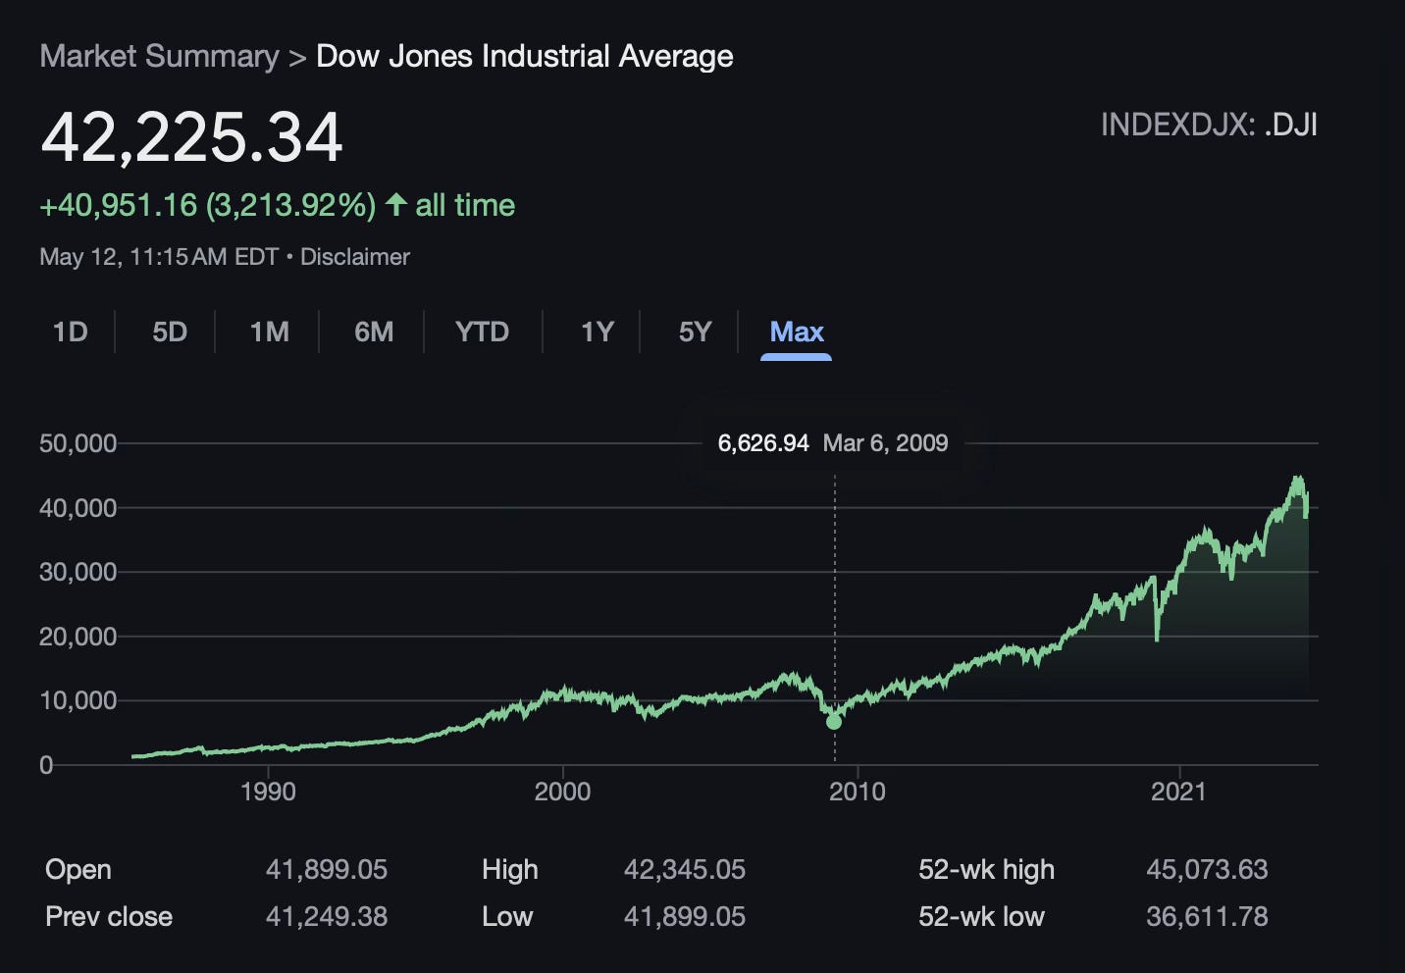The image size is (1405, 973).
Task: Click the 52-wk low label
Action: point(981,917)
